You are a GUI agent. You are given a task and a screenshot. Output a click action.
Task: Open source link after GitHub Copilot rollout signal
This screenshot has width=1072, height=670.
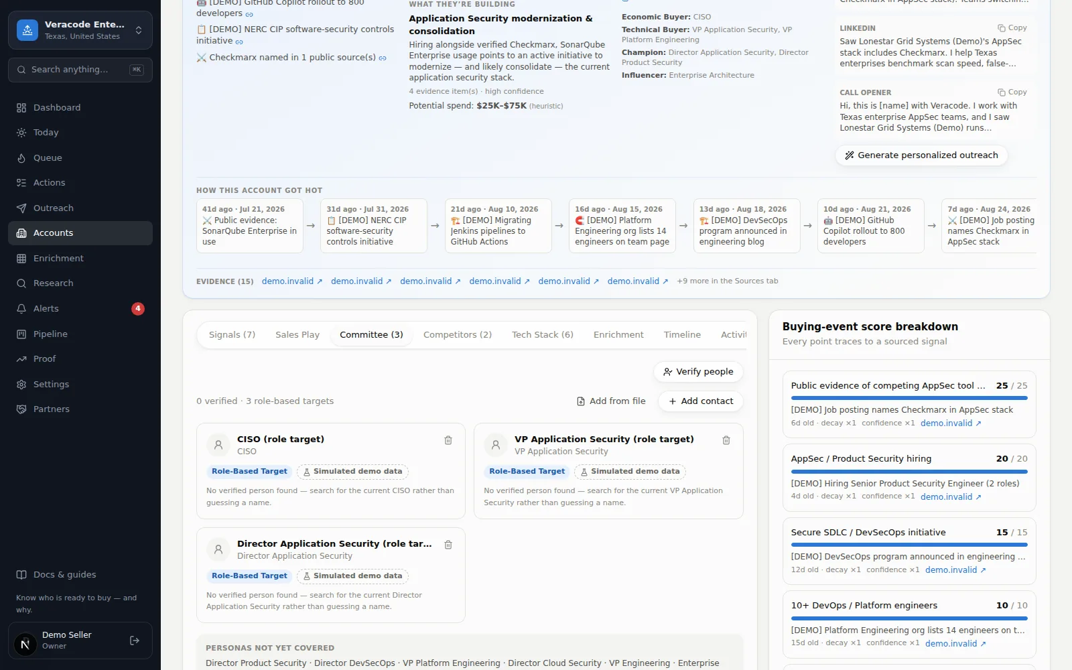pos(249,14)
